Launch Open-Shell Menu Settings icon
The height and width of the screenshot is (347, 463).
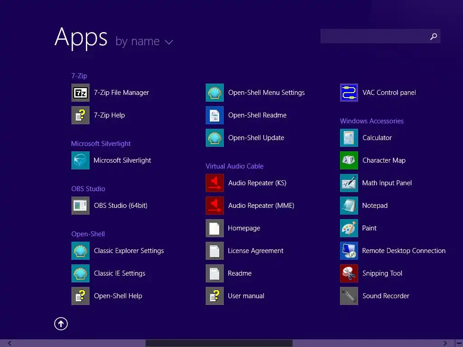[215, 93]
